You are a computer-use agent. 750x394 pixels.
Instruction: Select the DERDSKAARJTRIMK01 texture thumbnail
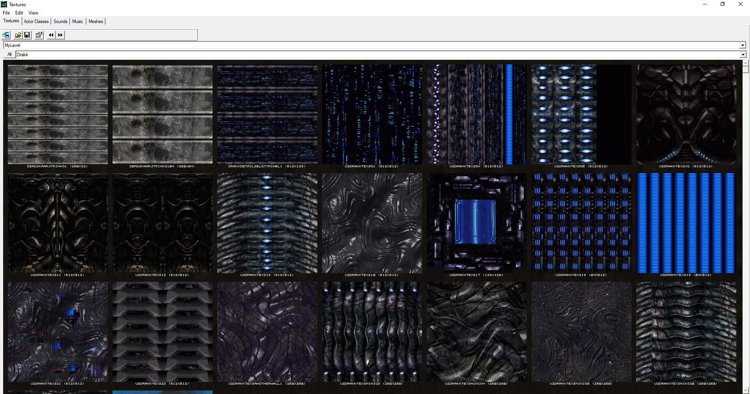click(x=58, y=115)
